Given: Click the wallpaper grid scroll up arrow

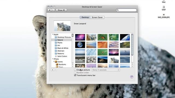Looking at the screenshot, I should coord(132,64).
